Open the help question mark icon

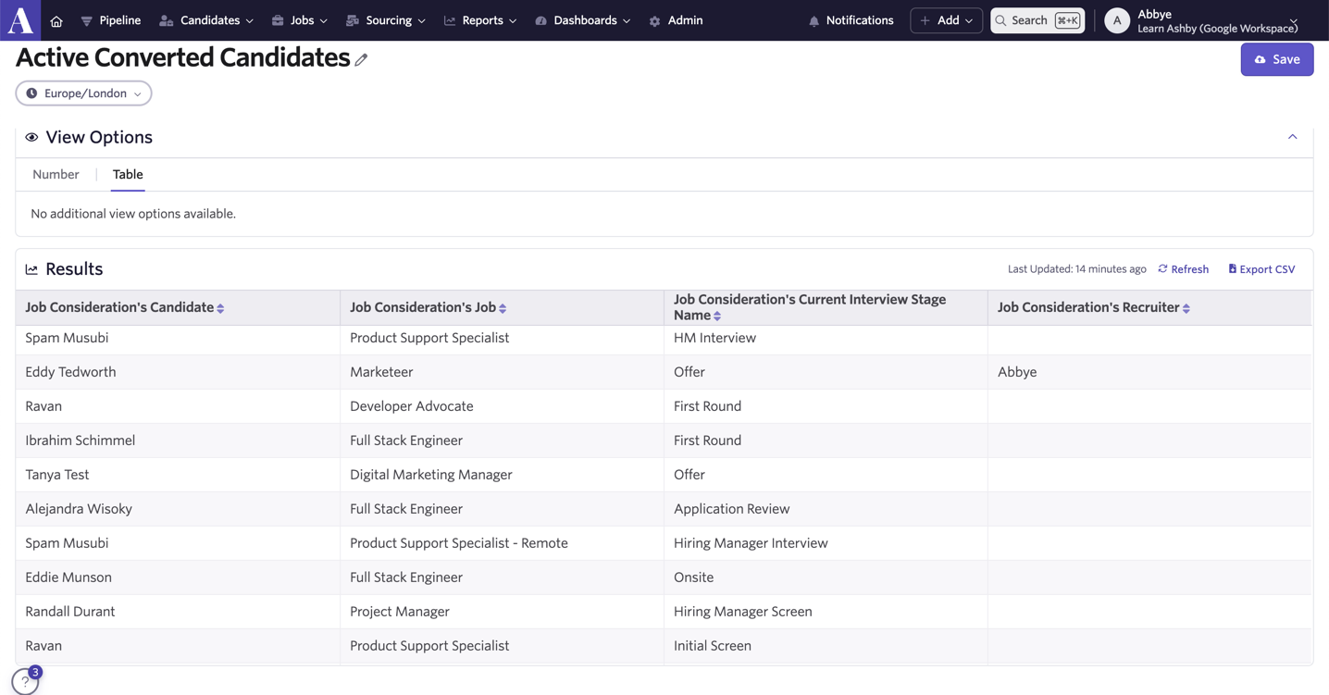click(25, 681)
